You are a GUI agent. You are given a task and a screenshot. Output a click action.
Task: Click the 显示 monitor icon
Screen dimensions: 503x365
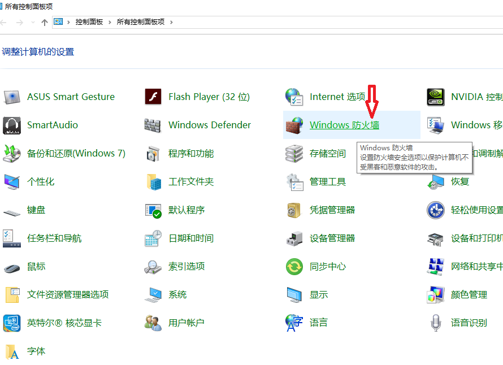294,295
